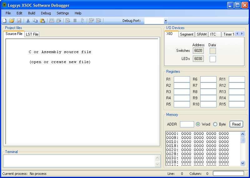
Task: Click memory row starting 0028:
Action: (197, 154)
